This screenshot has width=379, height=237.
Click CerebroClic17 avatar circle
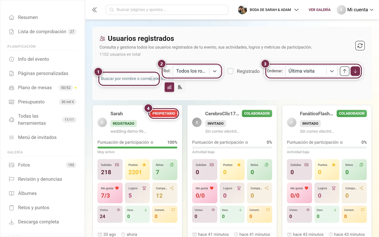tap(197, 122)
